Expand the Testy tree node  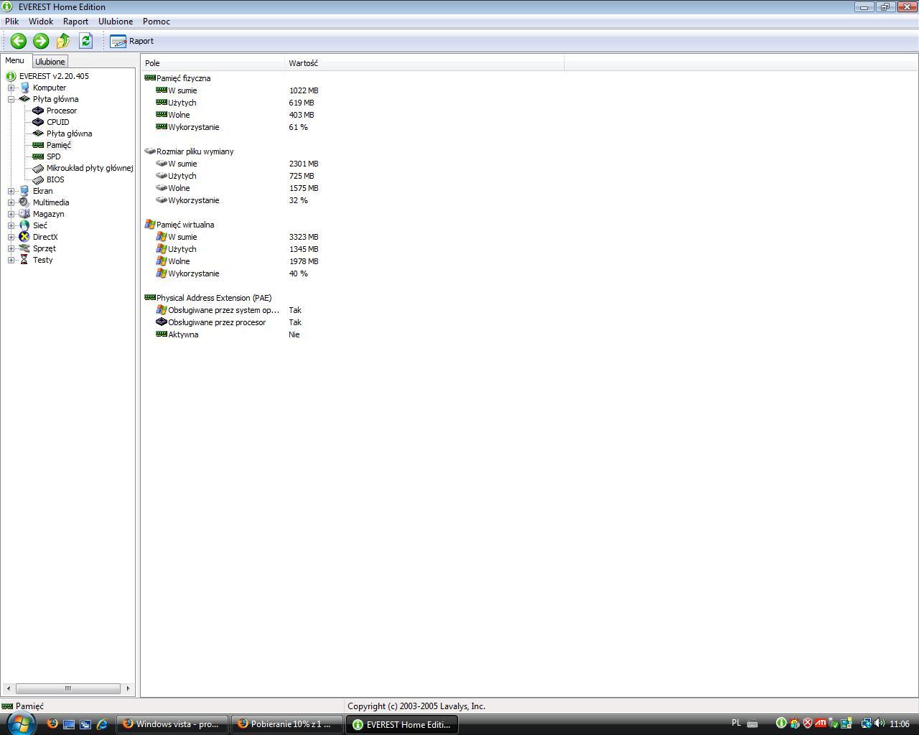pyautogui.click(x=11, y=260)
